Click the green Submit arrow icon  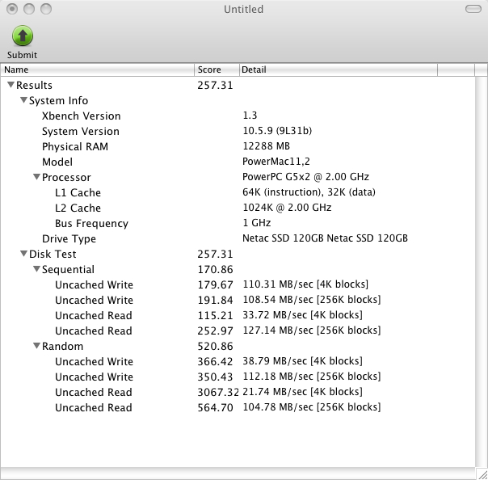click(23, 36)
